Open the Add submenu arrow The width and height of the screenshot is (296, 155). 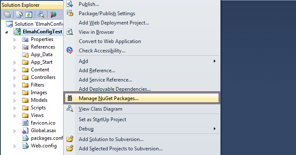click(214, 61)
